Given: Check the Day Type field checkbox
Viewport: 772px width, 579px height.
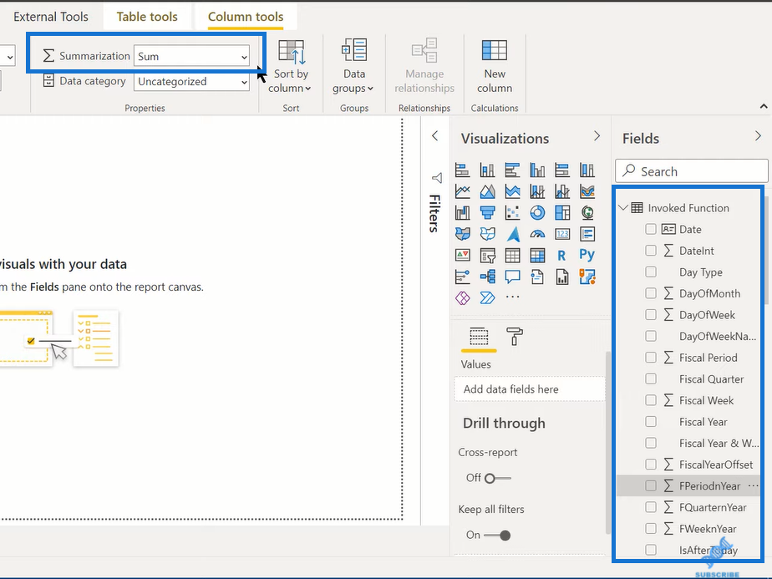Looking at the screenshot, I should pyautogui.click(x=650, y=272).
